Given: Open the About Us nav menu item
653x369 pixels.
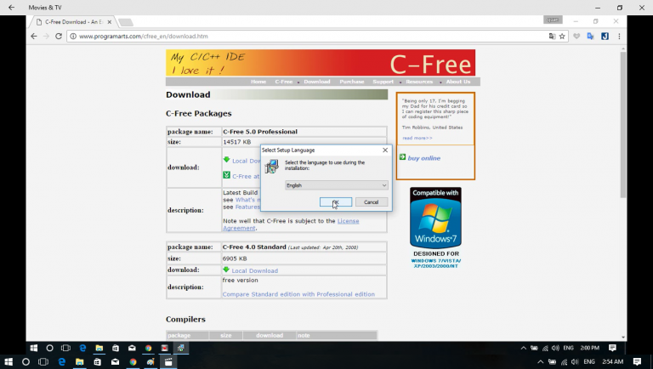Looking at the screenshot, I should click(458, 82).
